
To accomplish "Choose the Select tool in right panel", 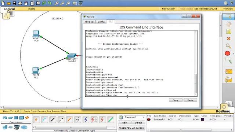I will (x=228, y=17).
